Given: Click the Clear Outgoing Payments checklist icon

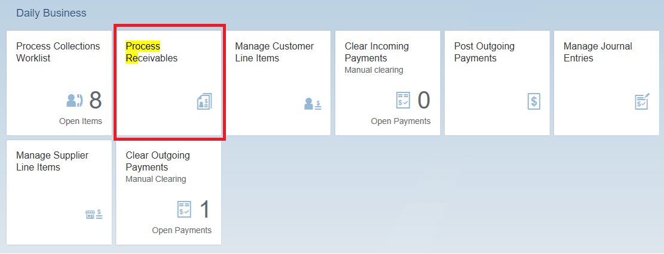Looking at the screenshot, I should click(185, 209).
